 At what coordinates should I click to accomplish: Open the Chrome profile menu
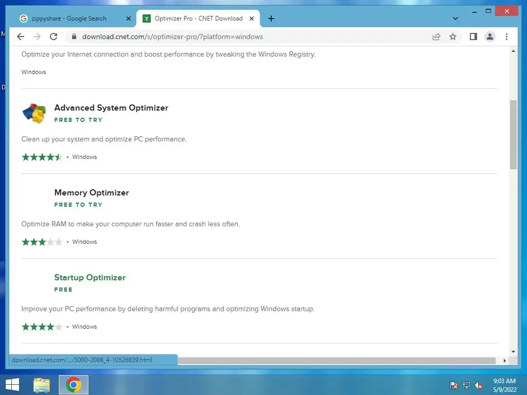(490, 37)
